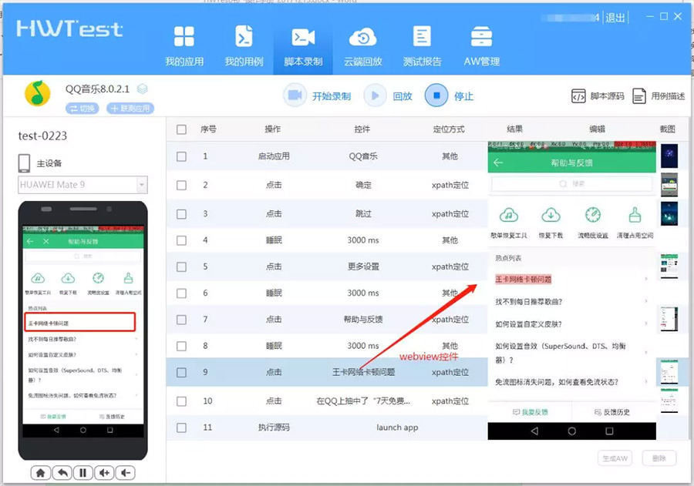Click the 生成AW button

click(615, 458)
